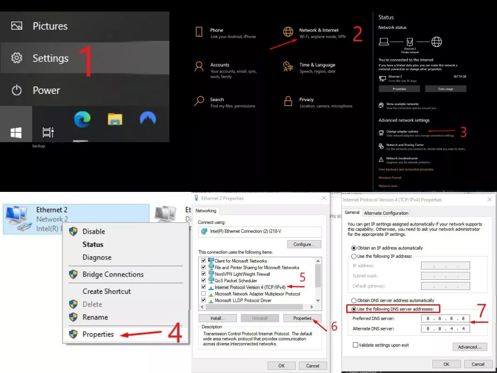Switch to the Alternate Configuration tab
This screenshot has height=373, width=497.
pos(386,213)
